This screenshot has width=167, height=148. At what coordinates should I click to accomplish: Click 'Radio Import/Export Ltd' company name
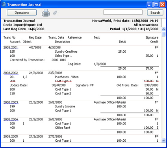coord(22,25)
